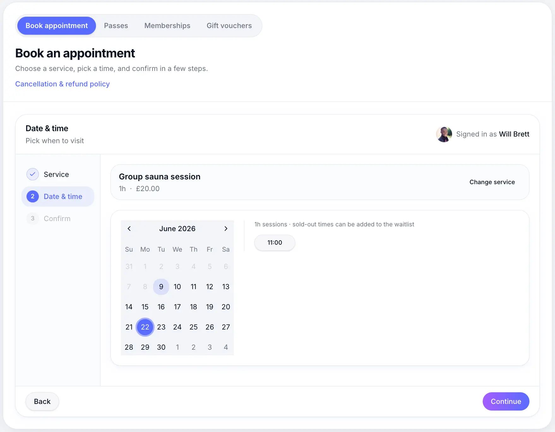
Task: Select the Gift vouchers tab
Action: click(229, 26)
